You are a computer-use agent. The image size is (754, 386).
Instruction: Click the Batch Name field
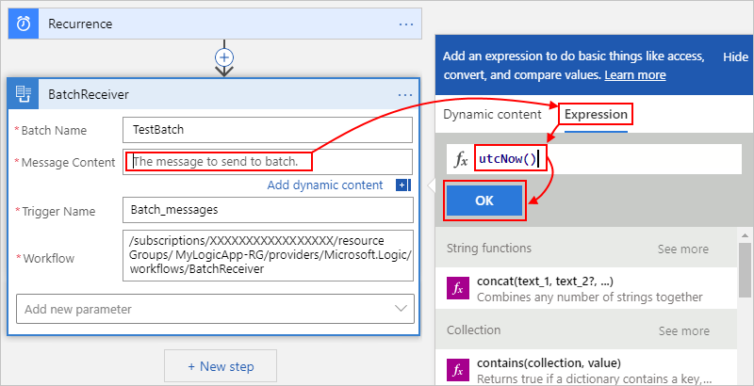(x=268, y=129)
